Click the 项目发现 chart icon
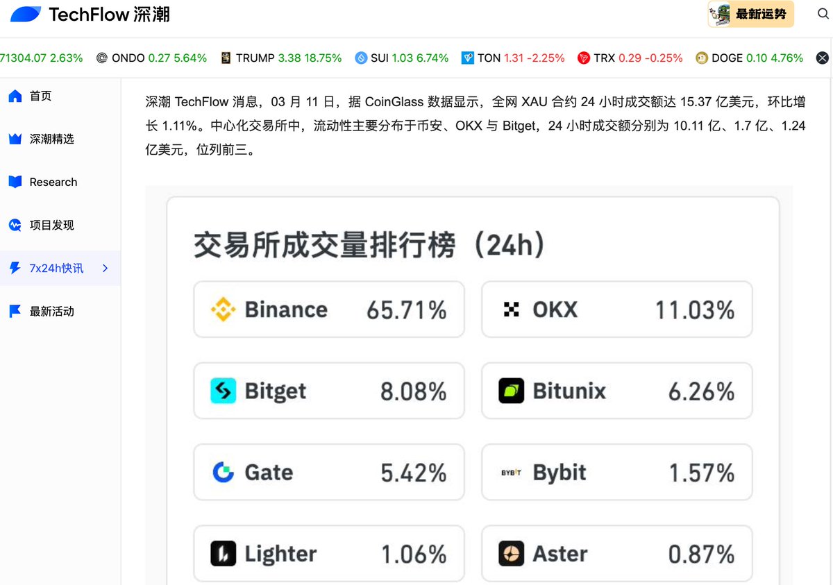833x585 pixels. tap(15, 225)
